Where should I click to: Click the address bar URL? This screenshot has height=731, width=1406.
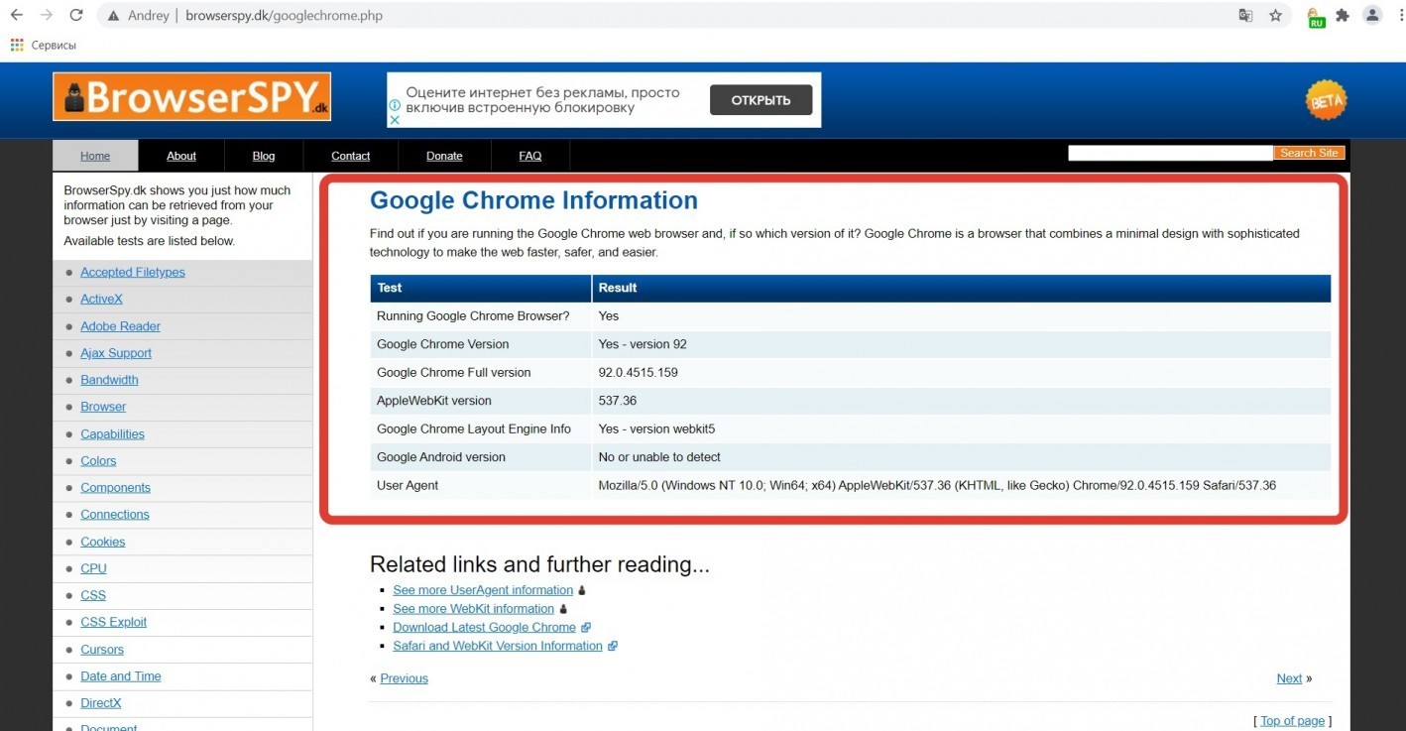coord(284,16)
